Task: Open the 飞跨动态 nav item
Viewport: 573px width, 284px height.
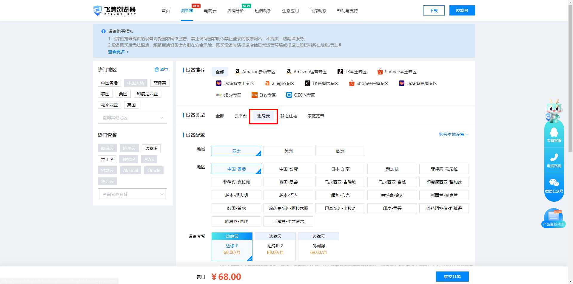Action: (318, 11)
